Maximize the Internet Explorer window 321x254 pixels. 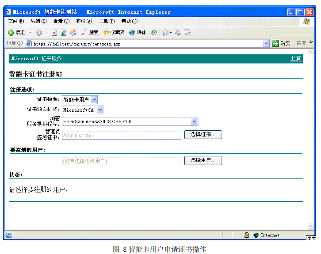point(300,12)
